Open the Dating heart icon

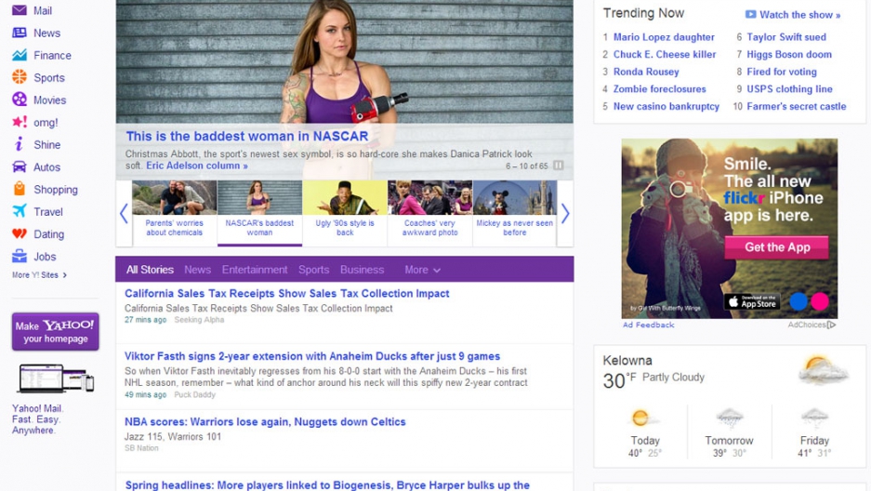pos(19,233)
